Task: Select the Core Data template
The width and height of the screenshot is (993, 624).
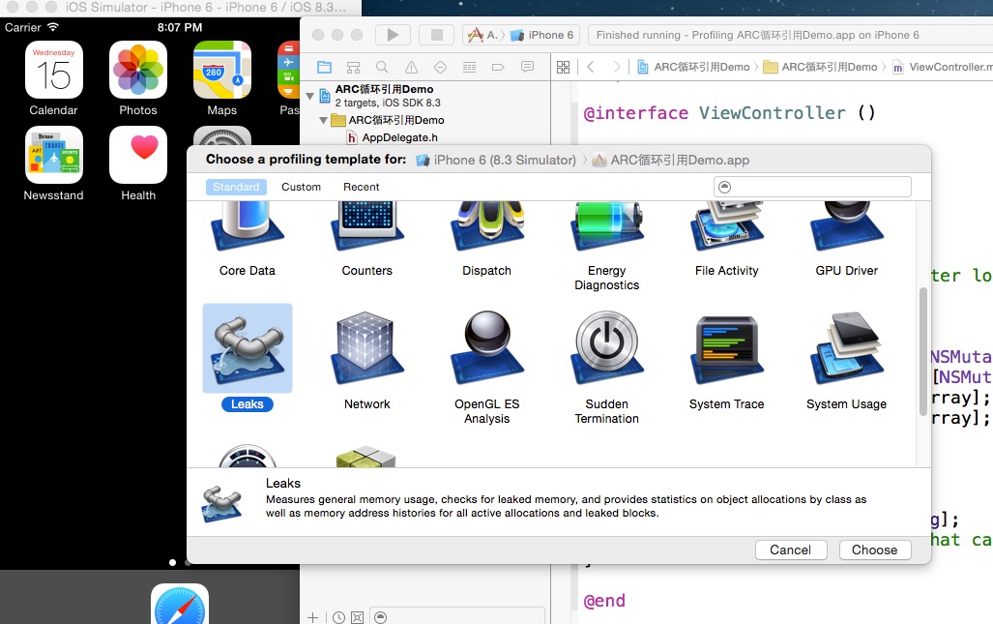Action: pos(247,240)
